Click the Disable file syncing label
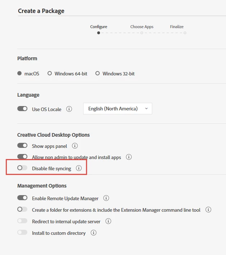This screenshot has width=226, height=255. pos(51,168)
